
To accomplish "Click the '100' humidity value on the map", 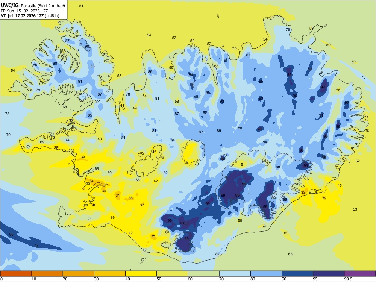I will coord(182,223).
